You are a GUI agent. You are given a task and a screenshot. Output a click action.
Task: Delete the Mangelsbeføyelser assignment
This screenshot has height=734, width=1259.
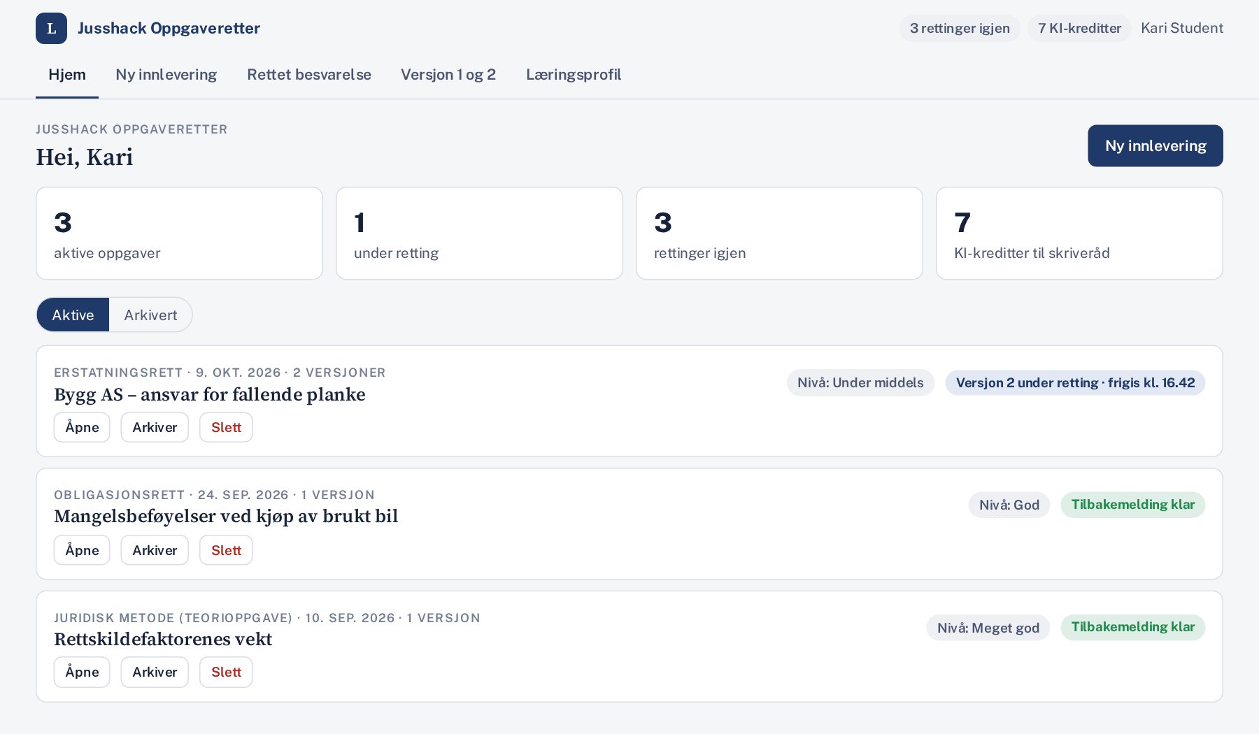pyautogui.click(x=226, y=550)
